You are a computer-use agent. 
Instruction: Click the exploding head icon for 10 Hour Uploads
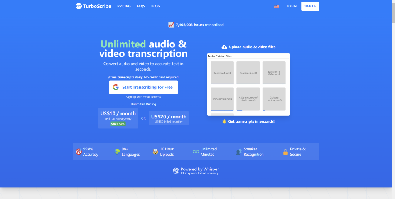pyautogui.click(x=155, y=152)
